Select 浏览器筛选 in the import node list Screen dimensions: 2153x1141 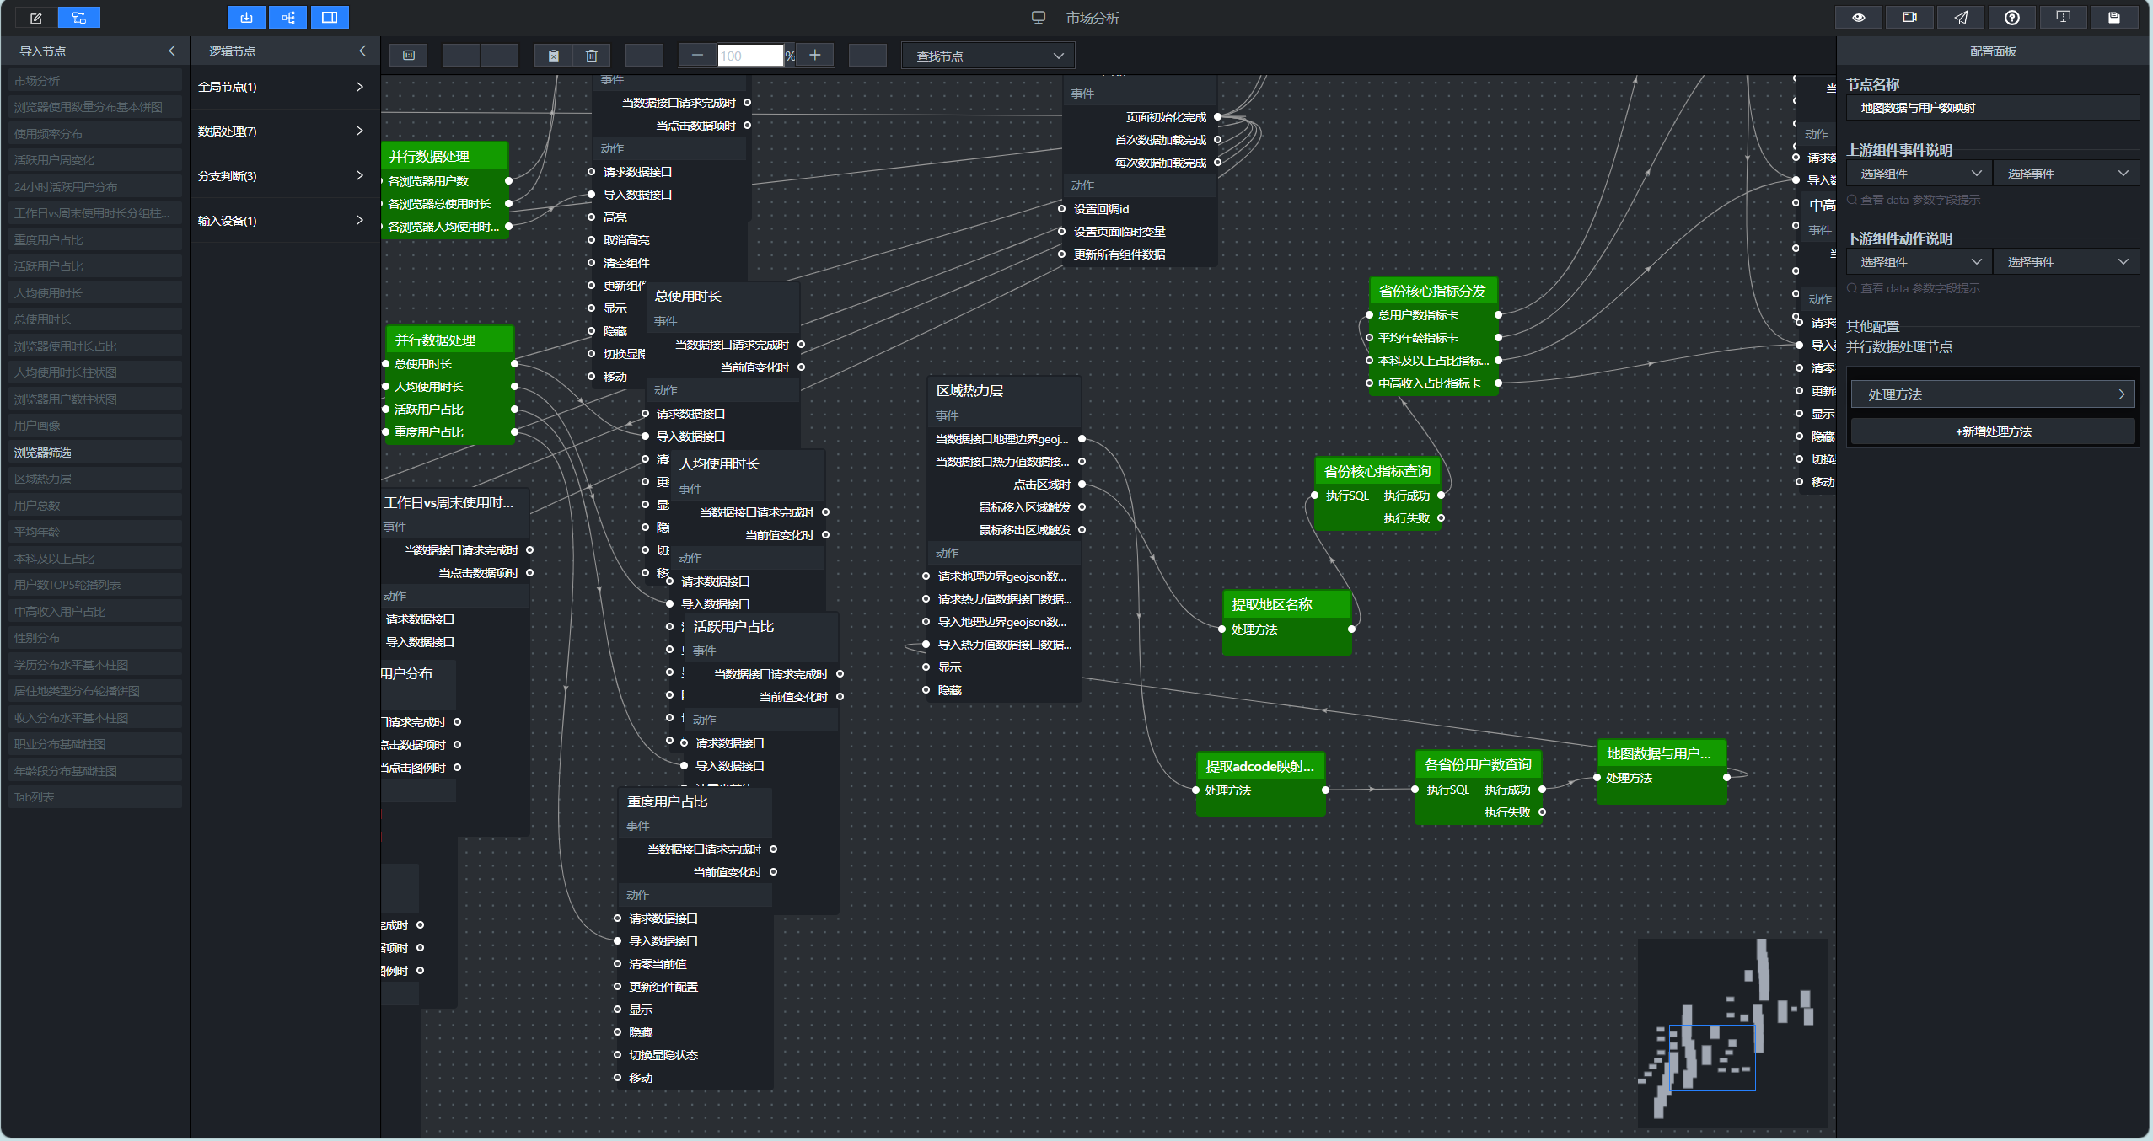(95, 453)
